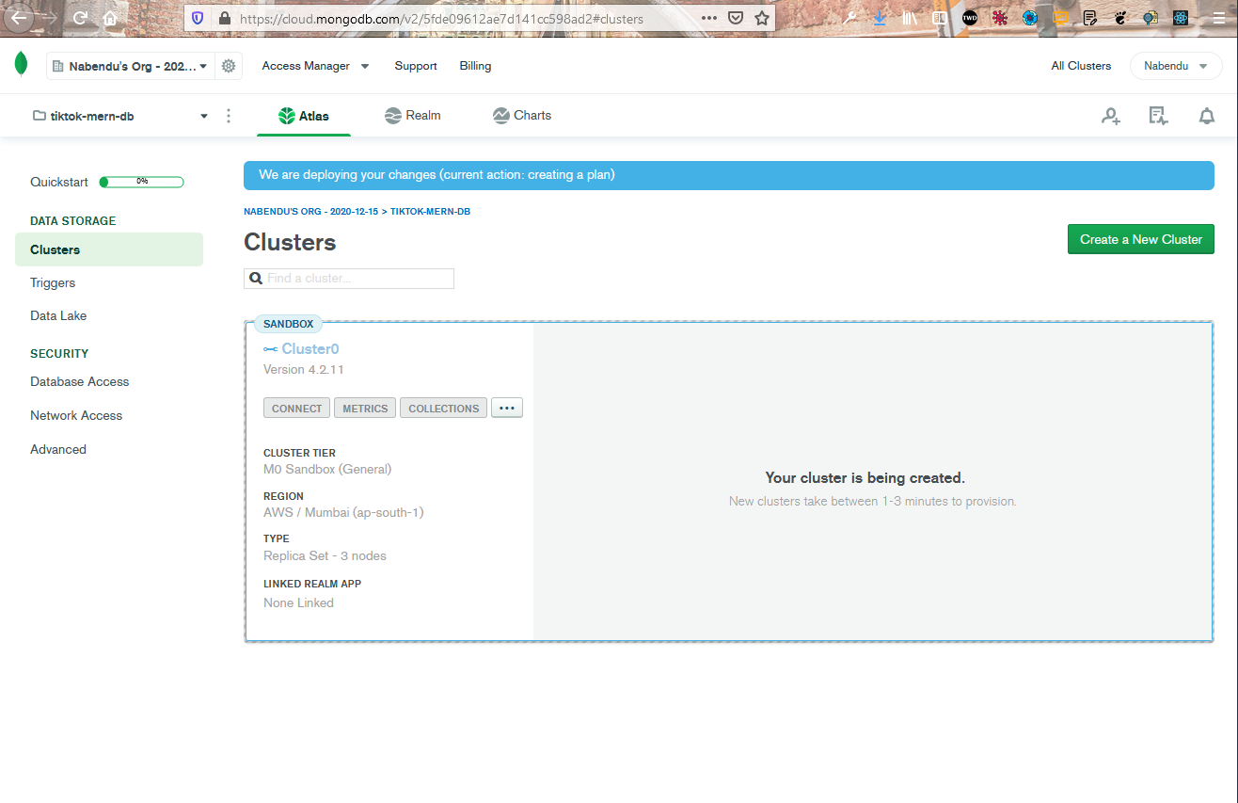This screenshot has height=803, width=1238.
Task: Open page actions three-dot menu
Action: pos(709,18)
